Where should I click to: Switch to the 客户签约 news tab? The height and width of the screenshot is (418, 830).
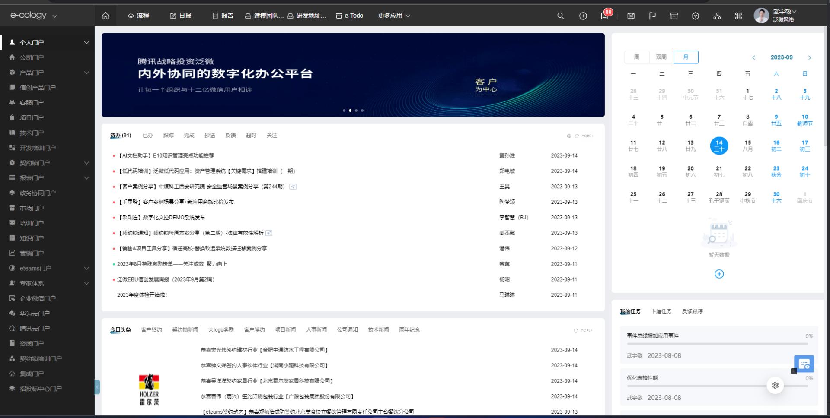[x=151, y=330]
